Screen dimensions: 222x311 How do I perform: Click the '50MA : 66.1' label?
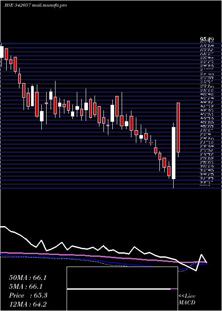pos(28,278)
